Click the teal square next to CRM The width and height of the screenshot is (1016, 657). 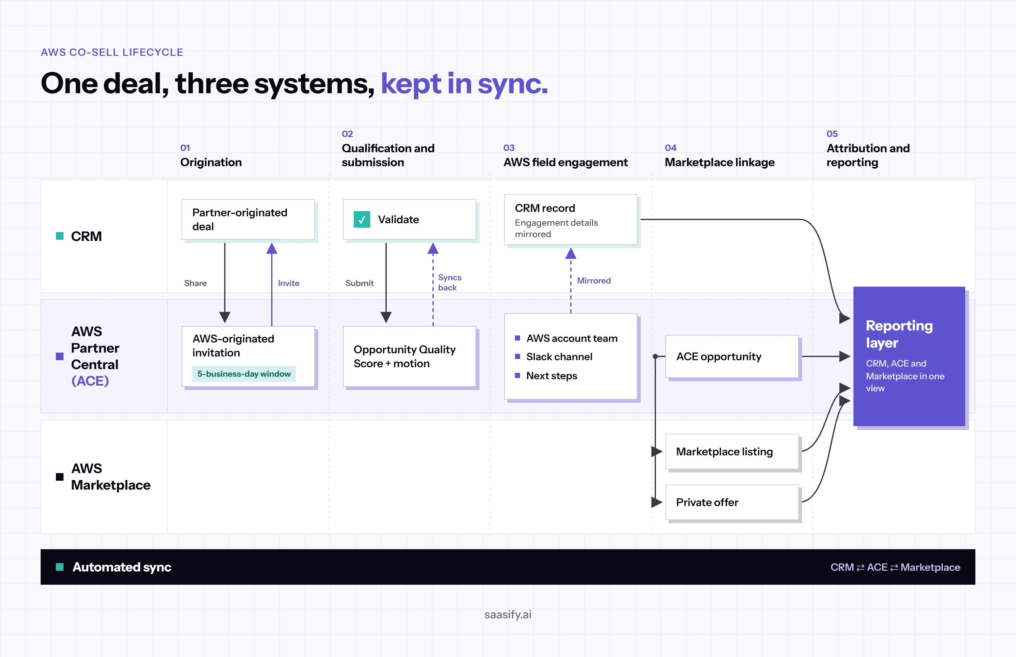click(60, 236)
